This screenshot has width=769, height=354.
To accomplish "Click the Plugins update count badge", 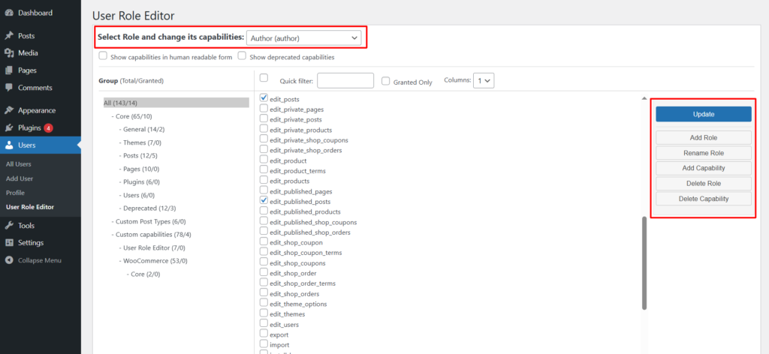I will (x=48, y=128).
